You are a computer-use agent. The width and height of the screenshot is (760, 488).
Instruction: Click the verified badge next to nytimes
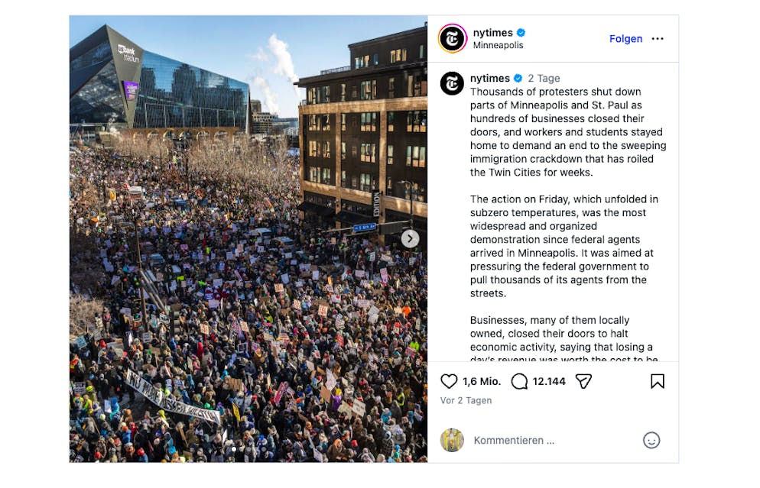[x=521, y=32]
